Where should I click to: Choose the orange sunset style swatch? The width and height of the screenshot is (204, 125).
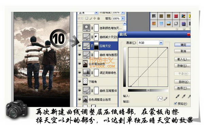154,23
